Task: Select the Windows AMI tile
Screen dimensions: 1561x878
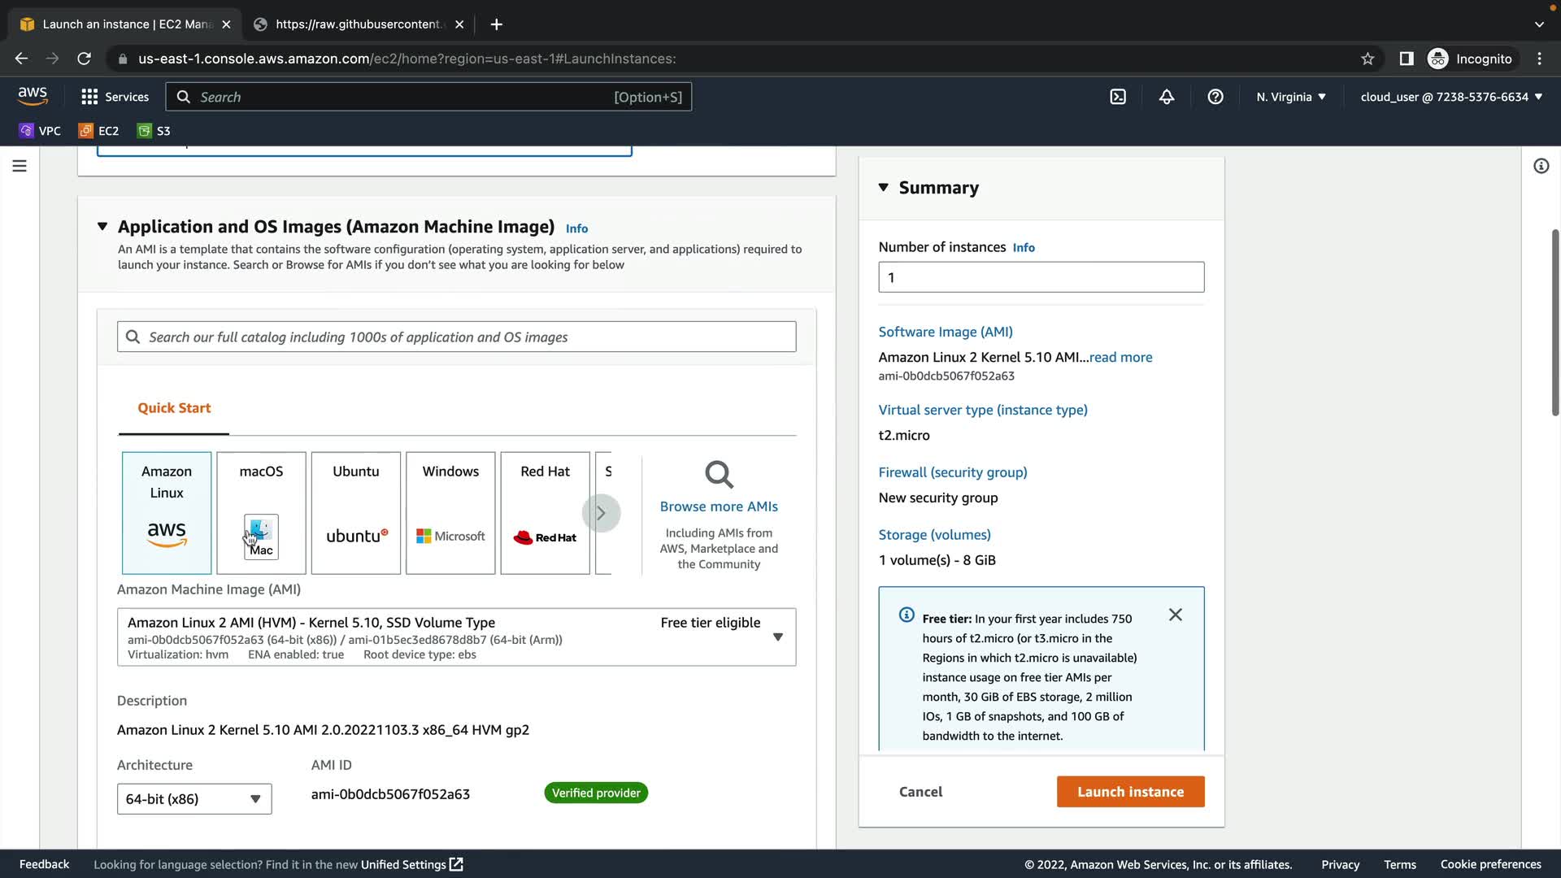Action: click(450, 512)
